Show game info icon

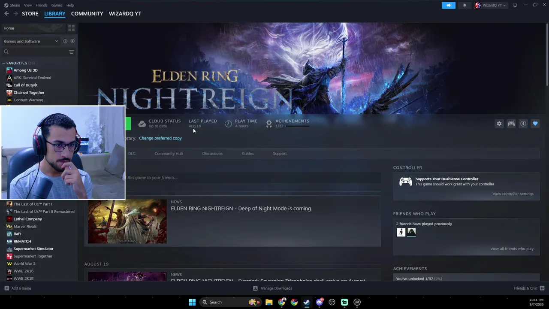(523, 124)
